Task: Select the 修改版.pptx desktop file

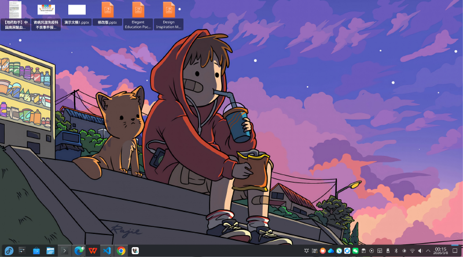Action: 108,13
